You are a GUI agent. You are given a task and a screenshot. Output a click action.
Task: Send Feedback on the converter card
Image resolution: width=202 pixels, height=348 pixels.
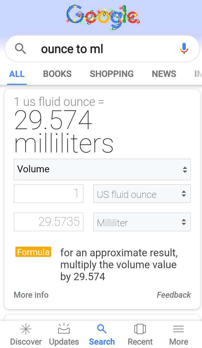(174, 295)
